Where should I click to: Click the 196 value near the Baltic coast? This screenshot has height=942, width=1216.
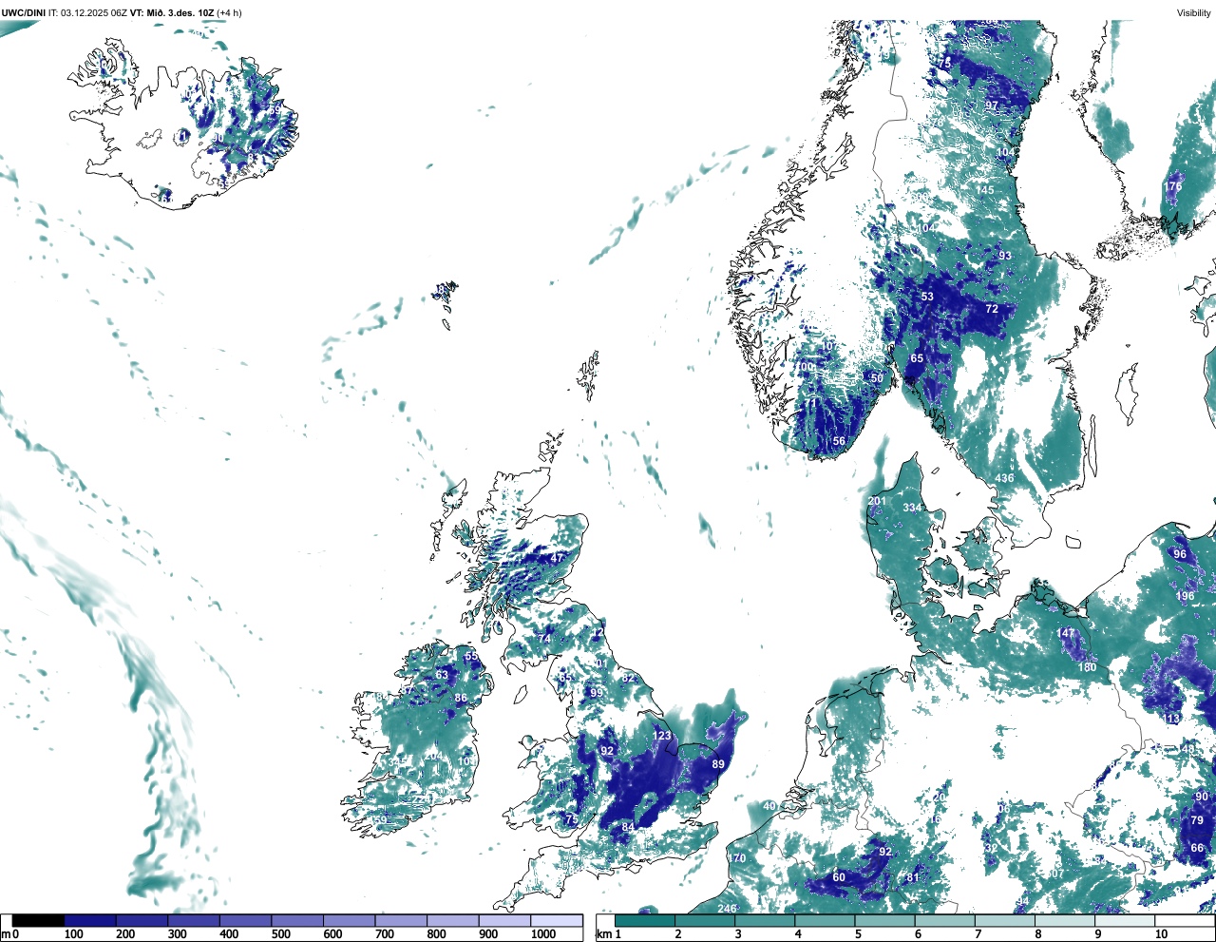click(1185, 596)
